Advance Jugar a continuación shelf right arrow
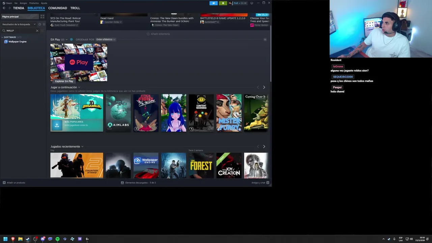 pos(264,87)
